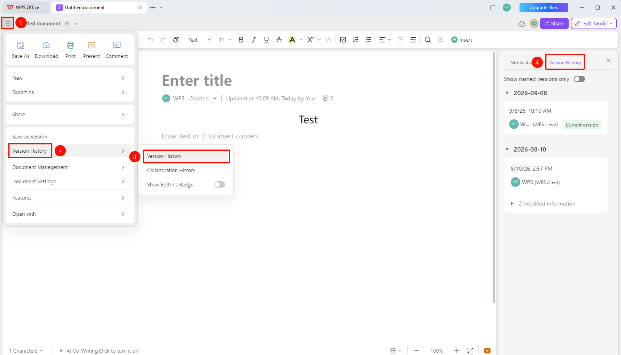Viewport: 621px width, 355px height.
Task: Click the Enter title field
Action: [x=197, y=81]
